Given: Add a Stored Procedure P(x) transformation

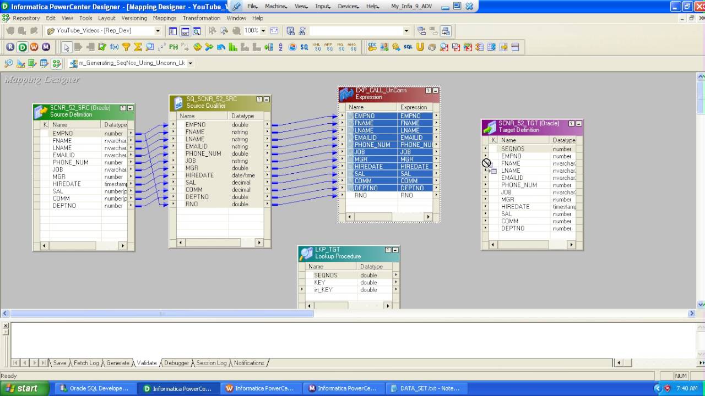Looking at the screenshot, I should tap(173, 47).
